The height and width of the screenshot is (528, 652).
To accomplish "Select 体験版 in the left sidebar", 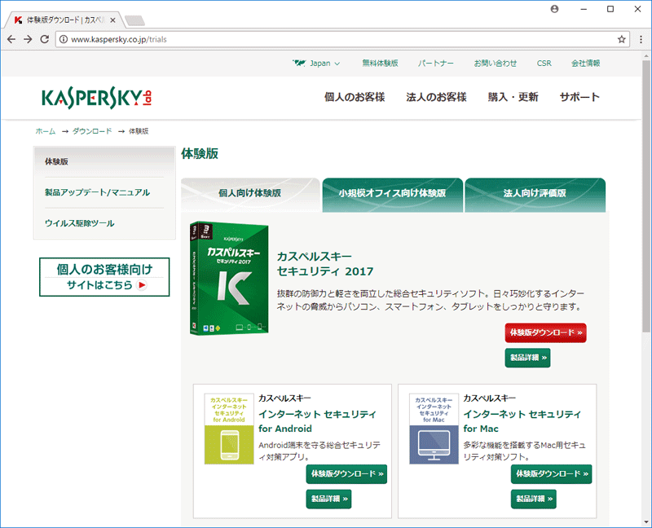I will click(56, 161).
